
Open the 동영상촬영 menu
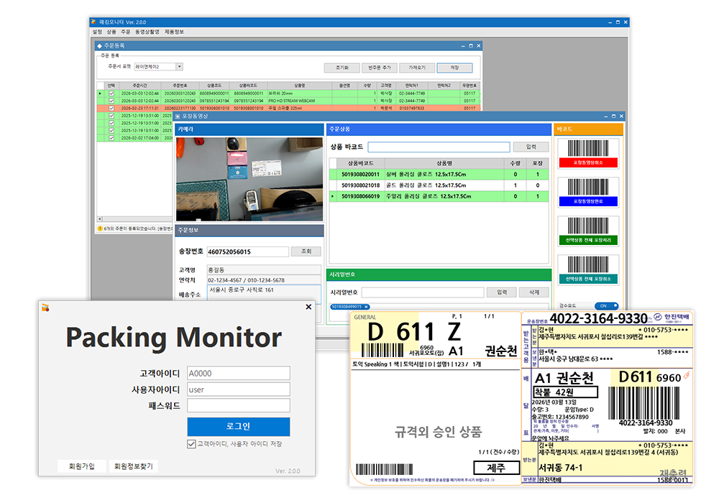147,32
